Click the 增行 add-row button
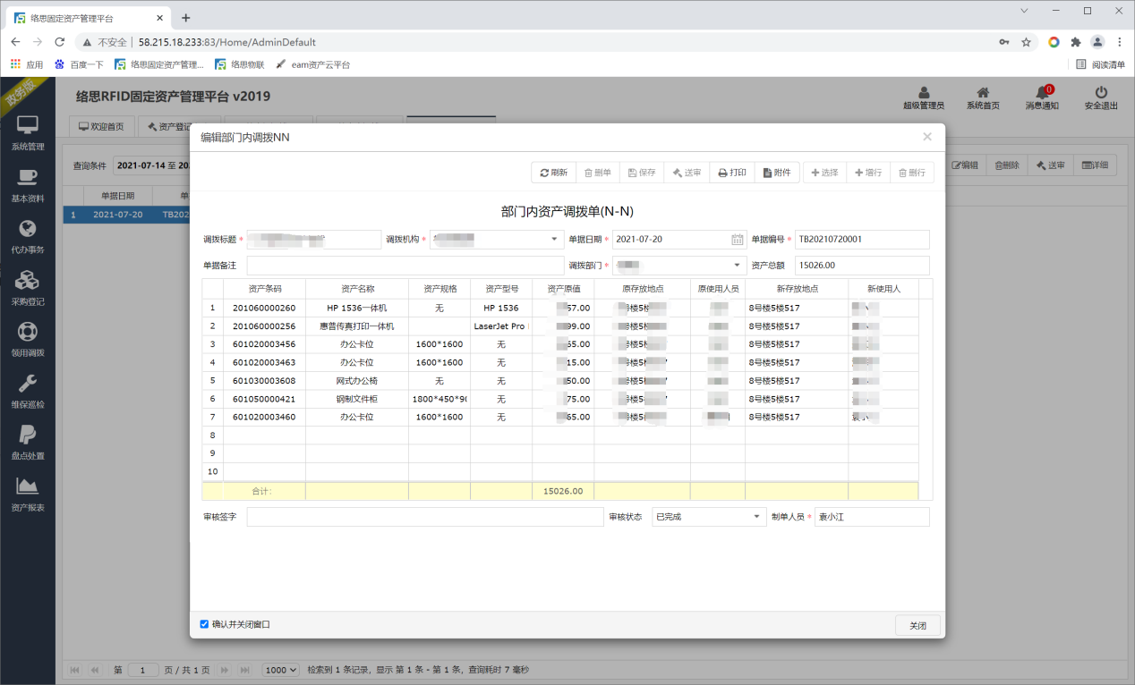Viewport: 1135px width, 685px height. pyautogui.click(x=868, y=173)
